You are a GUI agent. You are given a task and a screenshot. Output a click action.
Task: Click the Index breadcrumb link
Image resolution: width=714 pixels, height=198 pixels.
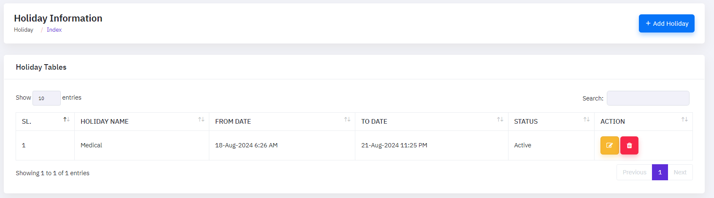click(54, 30)
